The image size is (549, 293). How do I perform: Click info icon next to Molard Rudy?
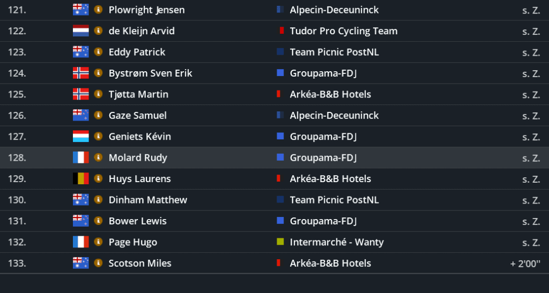coord(98,157)
